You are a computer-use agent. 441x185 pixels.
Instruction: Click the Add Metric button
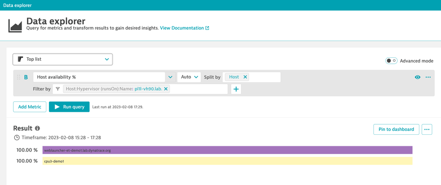click(x=30, y=107)
